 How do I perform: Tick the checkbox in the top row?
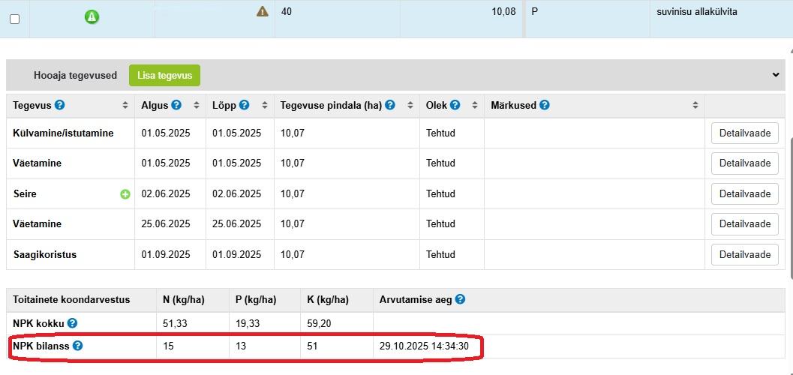(x=14, y=19)
